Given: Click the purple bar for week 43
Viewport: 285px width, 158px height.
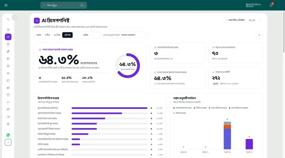Looking at the screenshot, I should pos(249,144).
